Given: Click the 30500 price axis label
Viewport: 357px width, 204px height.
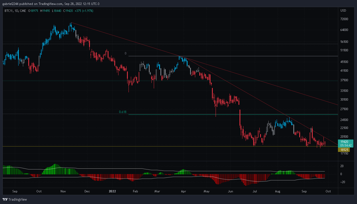Looking at the screenshot, I should pos(344,99).
